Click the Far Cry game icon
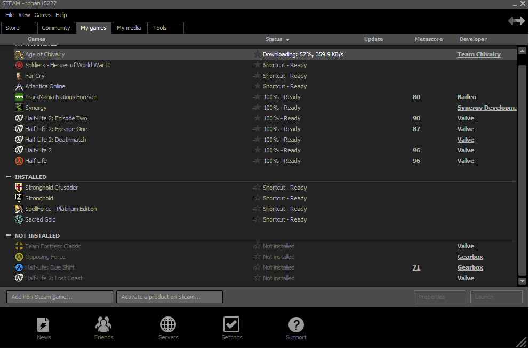Viewport: 529px width, 350px height. click(19, 76)
